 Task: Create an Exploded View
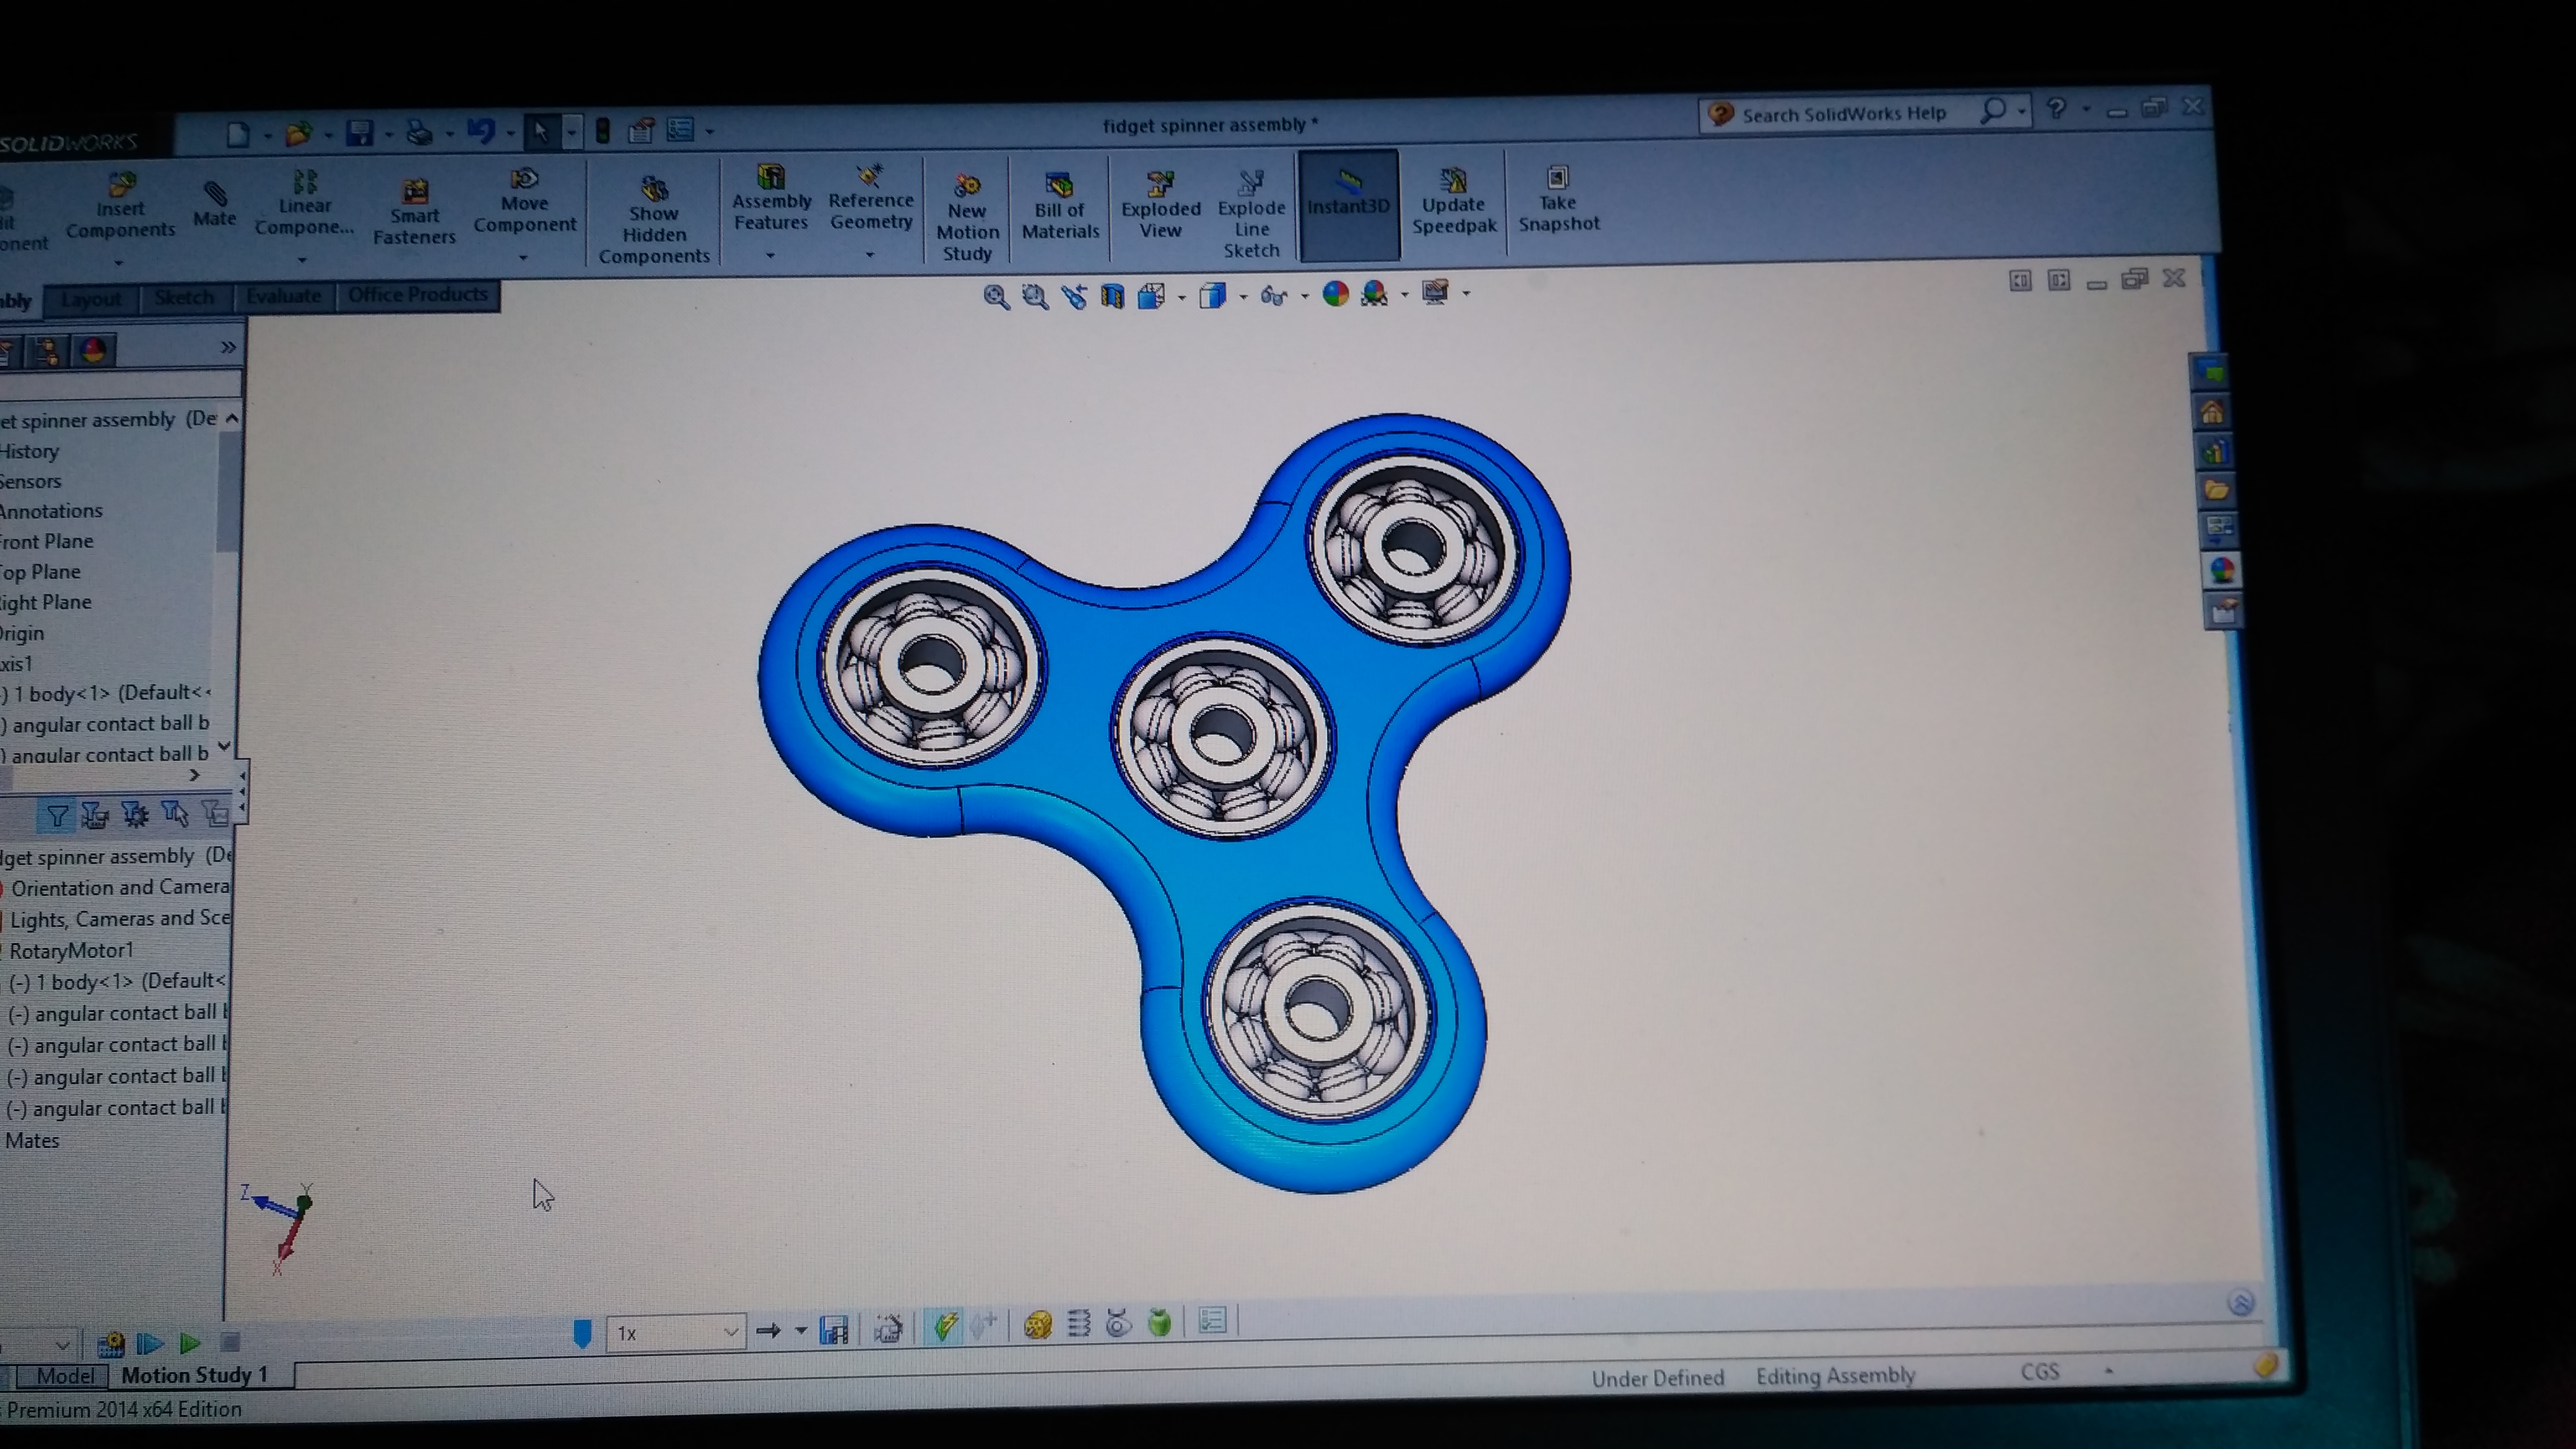1160,205
